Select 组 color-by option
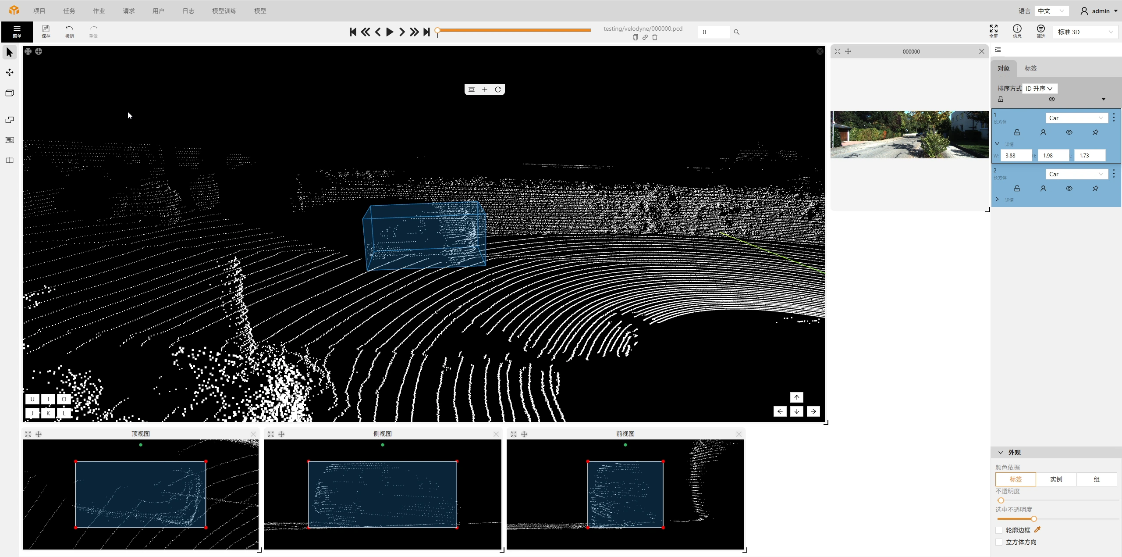This screenshot has width=1122, height=557. coord(1097,479)
